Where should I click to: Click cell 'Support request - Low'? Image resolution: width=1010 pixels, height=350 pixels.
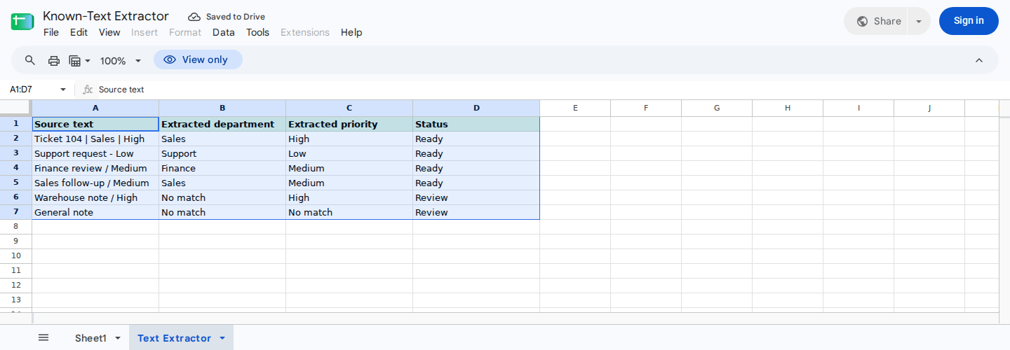95,153
